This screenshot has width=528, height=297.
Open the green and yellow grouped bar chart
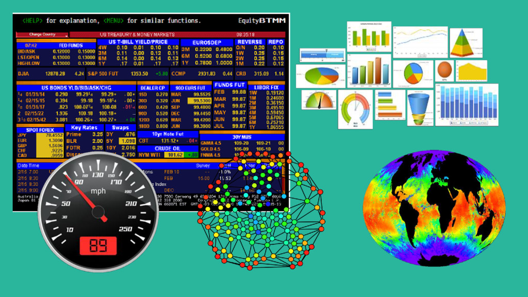click(x=369, y=37)
